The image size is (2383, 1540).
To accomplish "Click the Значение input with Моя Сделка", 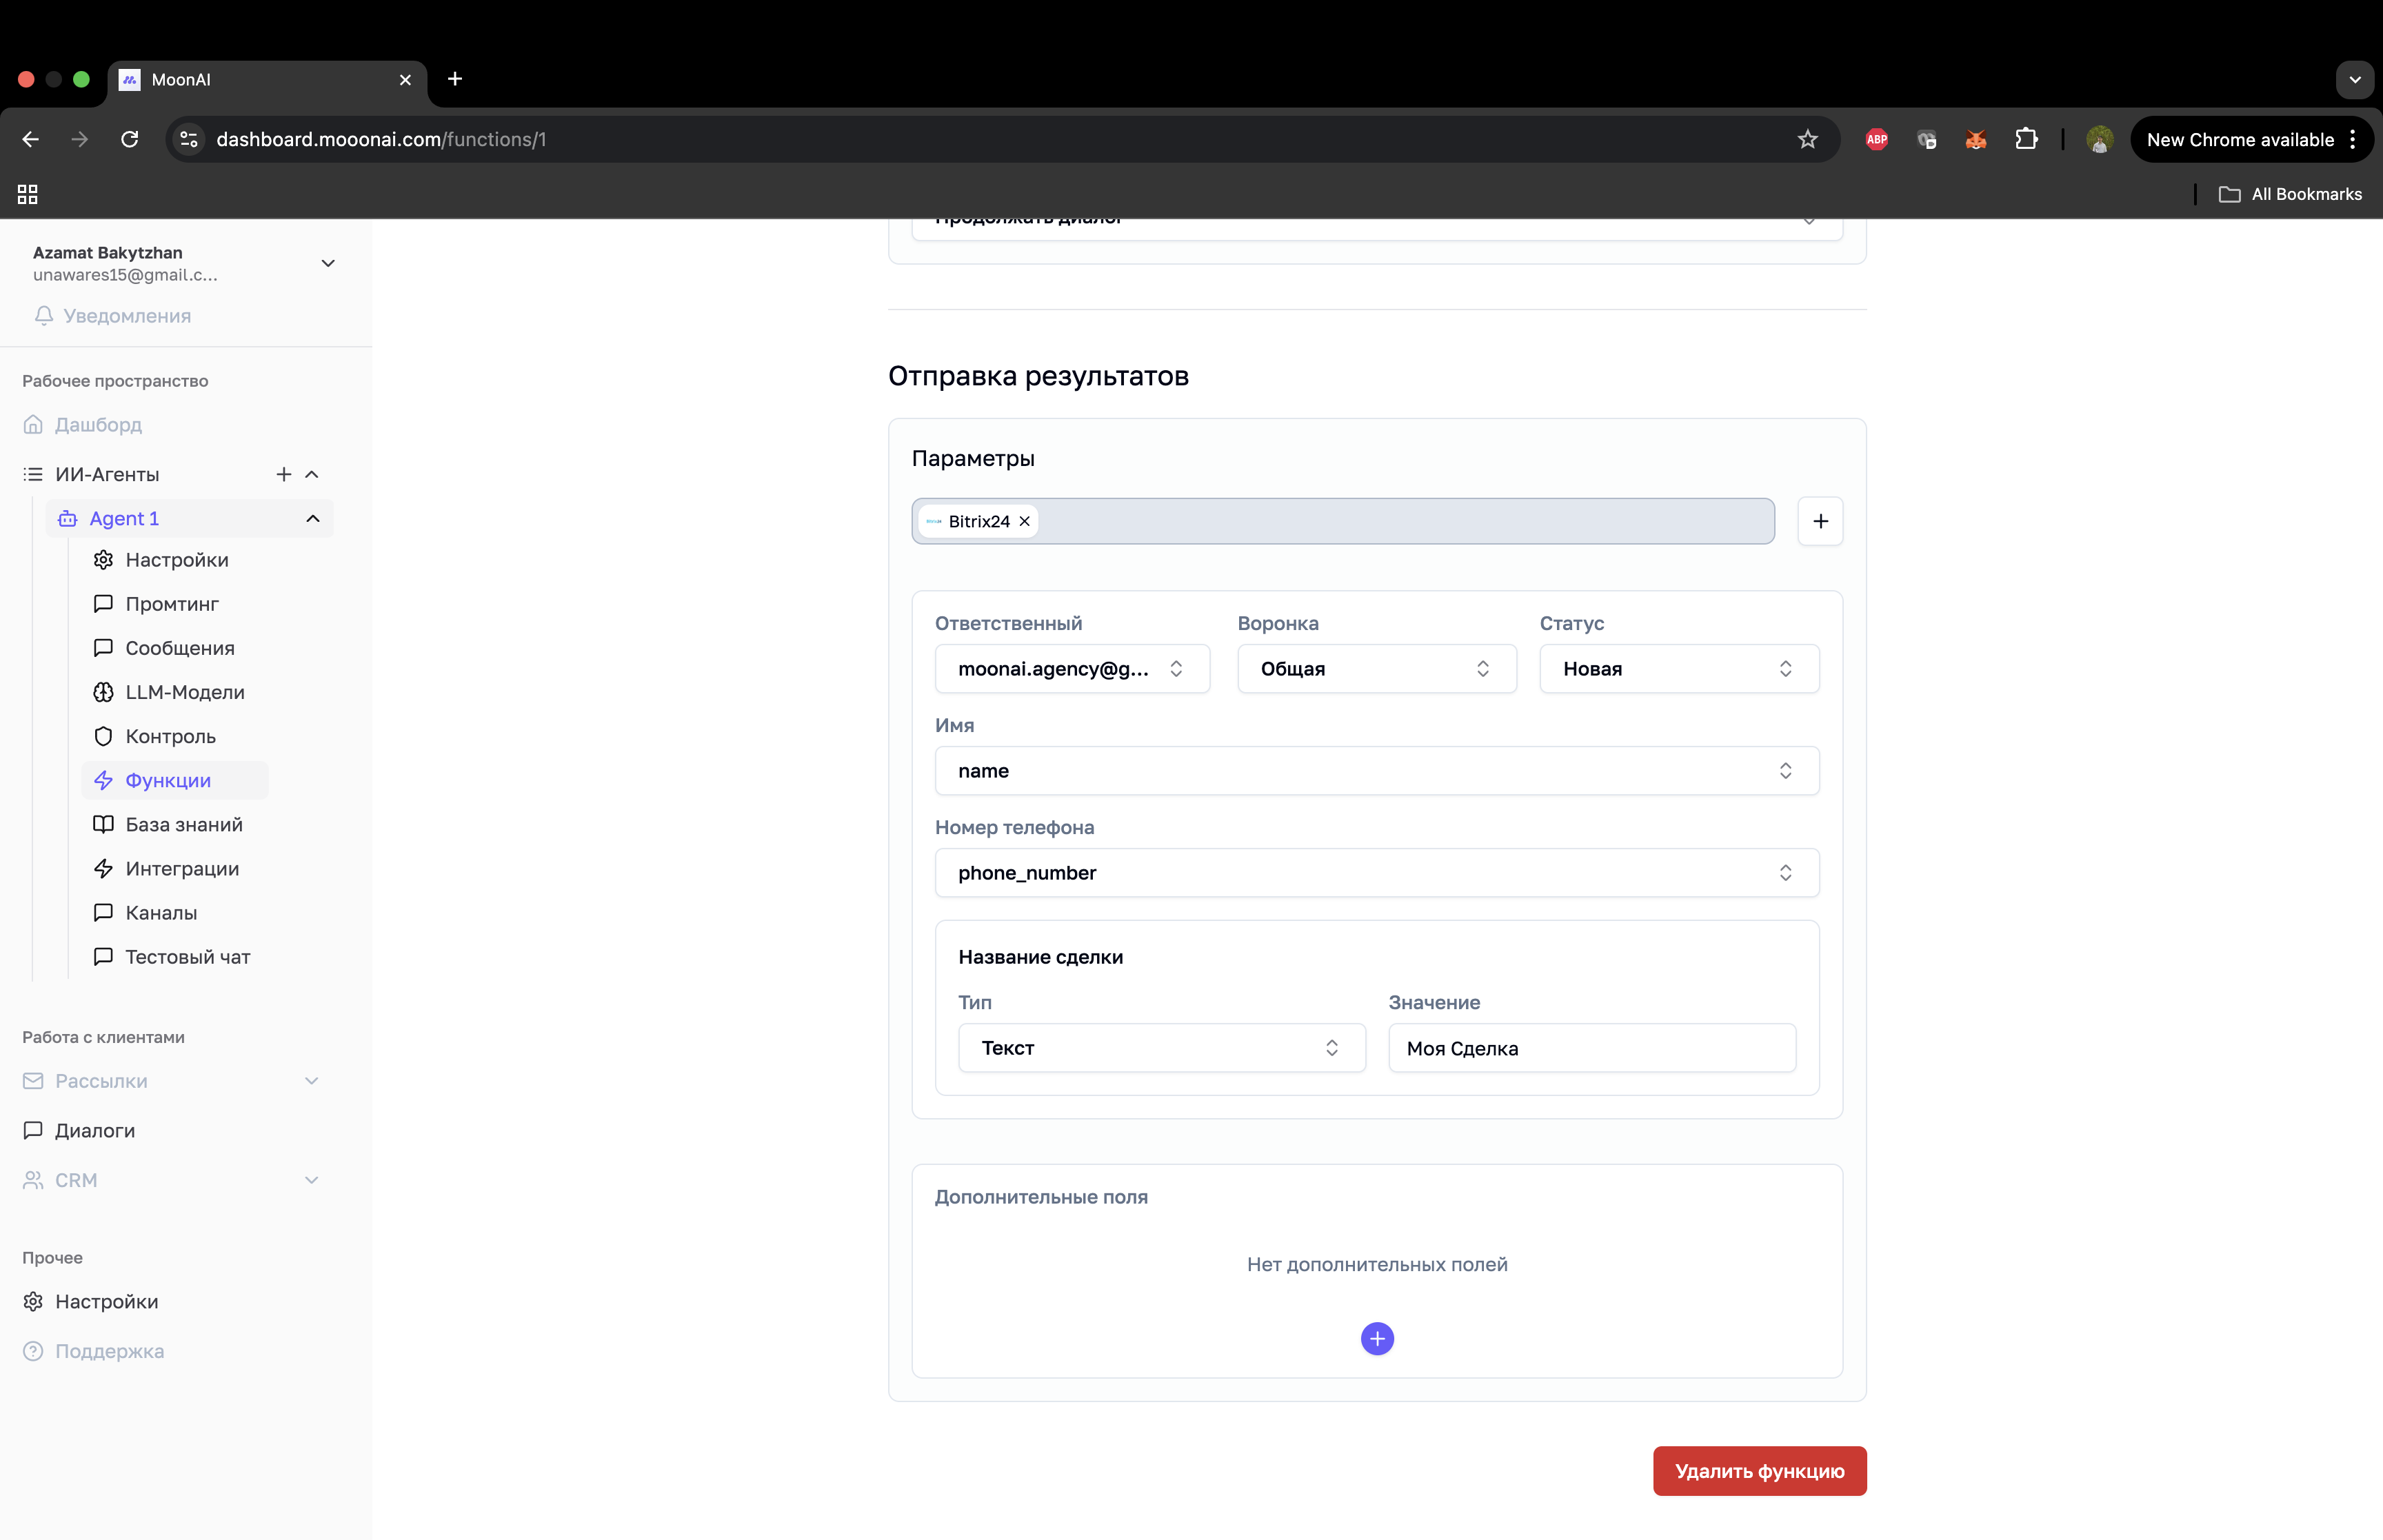I will click(1591, 1048).
